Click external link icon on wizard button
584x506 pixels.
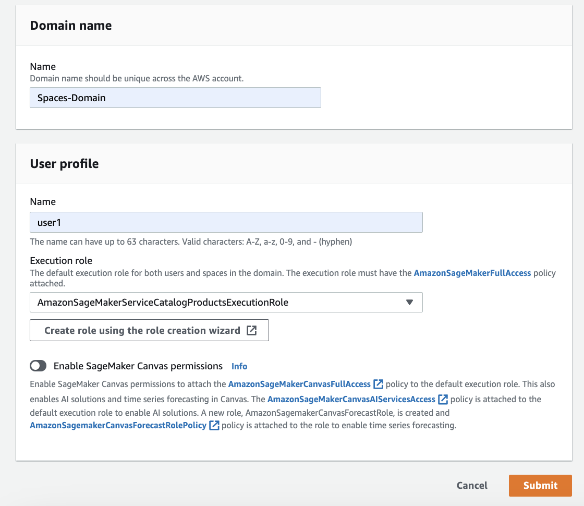click(x=252, y=330)
